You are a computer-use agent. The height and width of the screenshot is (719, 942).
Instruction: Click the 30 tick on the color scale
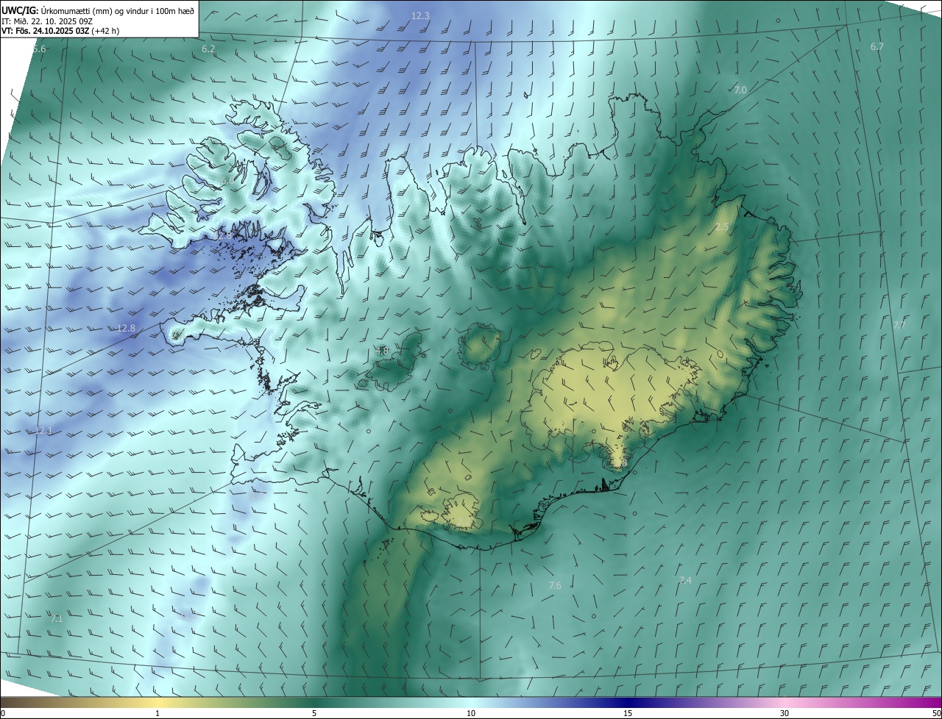785,713
